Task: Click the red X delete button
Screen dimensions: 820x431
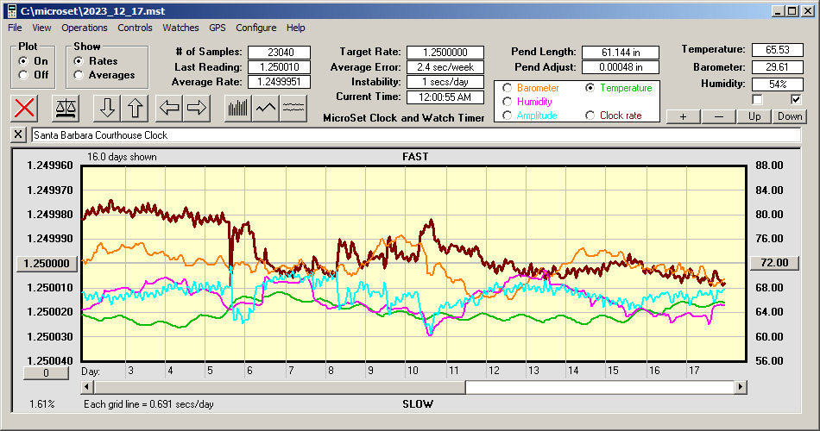Action: [x=26, y=108]
